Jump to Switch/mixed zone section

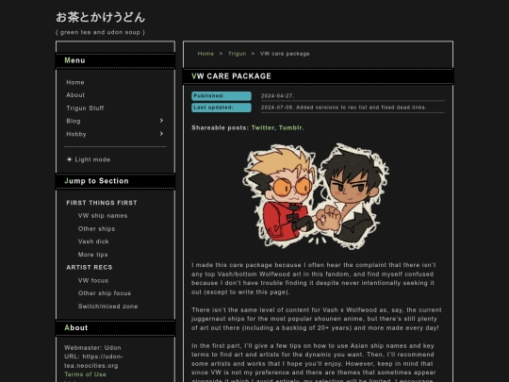click(x=107, y=307)
